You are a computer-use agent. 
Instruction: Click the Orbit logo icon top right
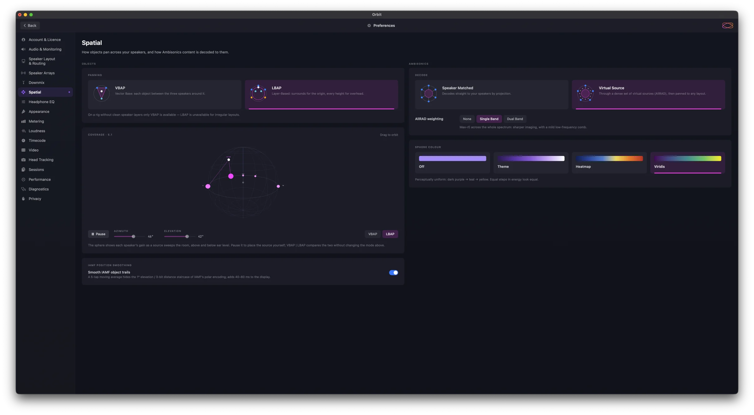[727, 25]
